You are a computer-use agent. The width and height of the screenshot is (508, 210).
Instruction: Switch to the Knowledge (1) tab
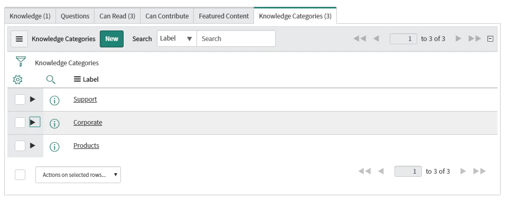coord(30,16)
